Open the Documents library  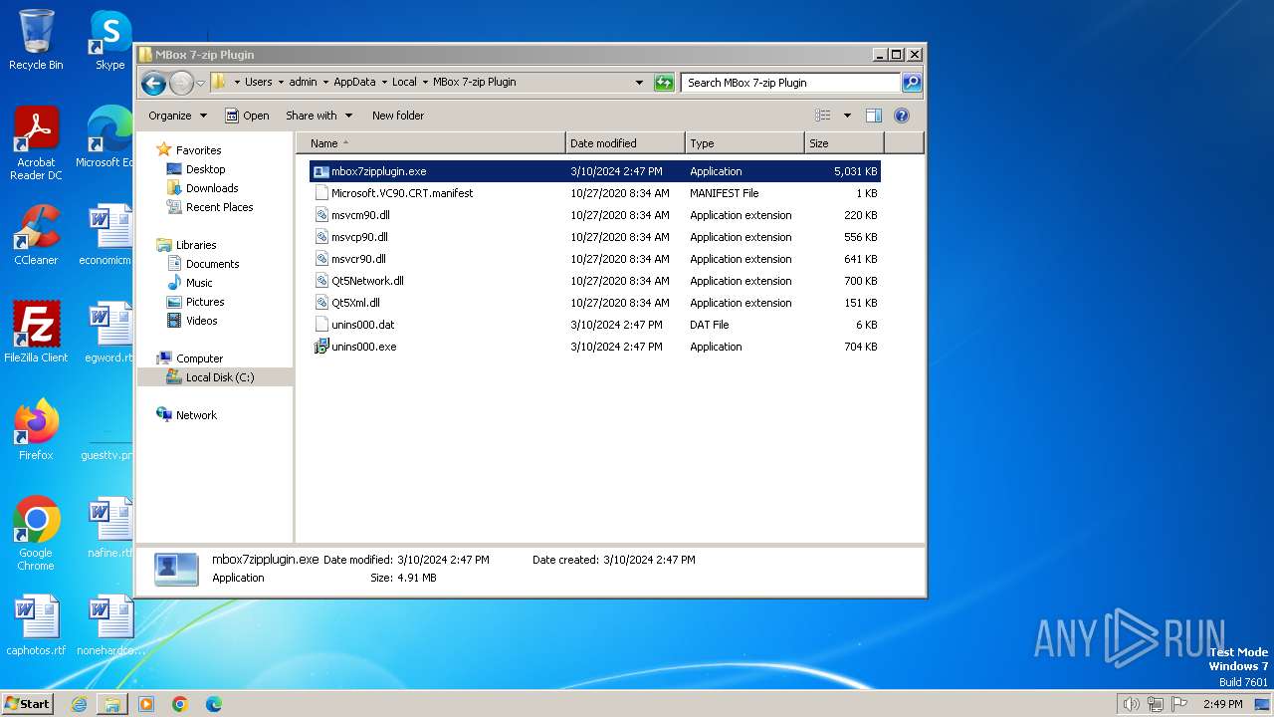tap(212, 264)
